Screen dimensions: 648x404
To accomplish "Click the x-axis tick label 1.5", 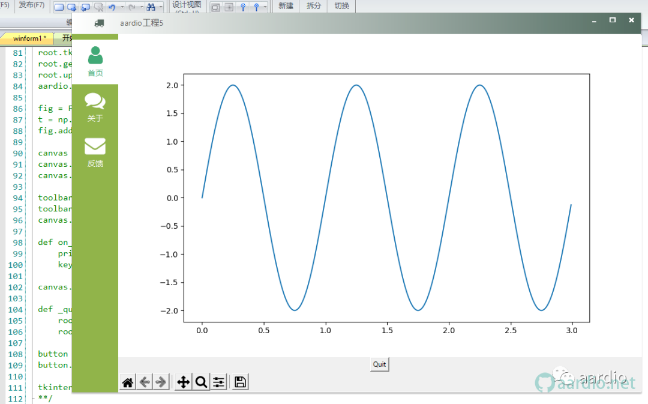I will 387,330.
